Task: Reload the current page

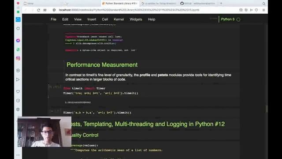Action: (38, 10)
